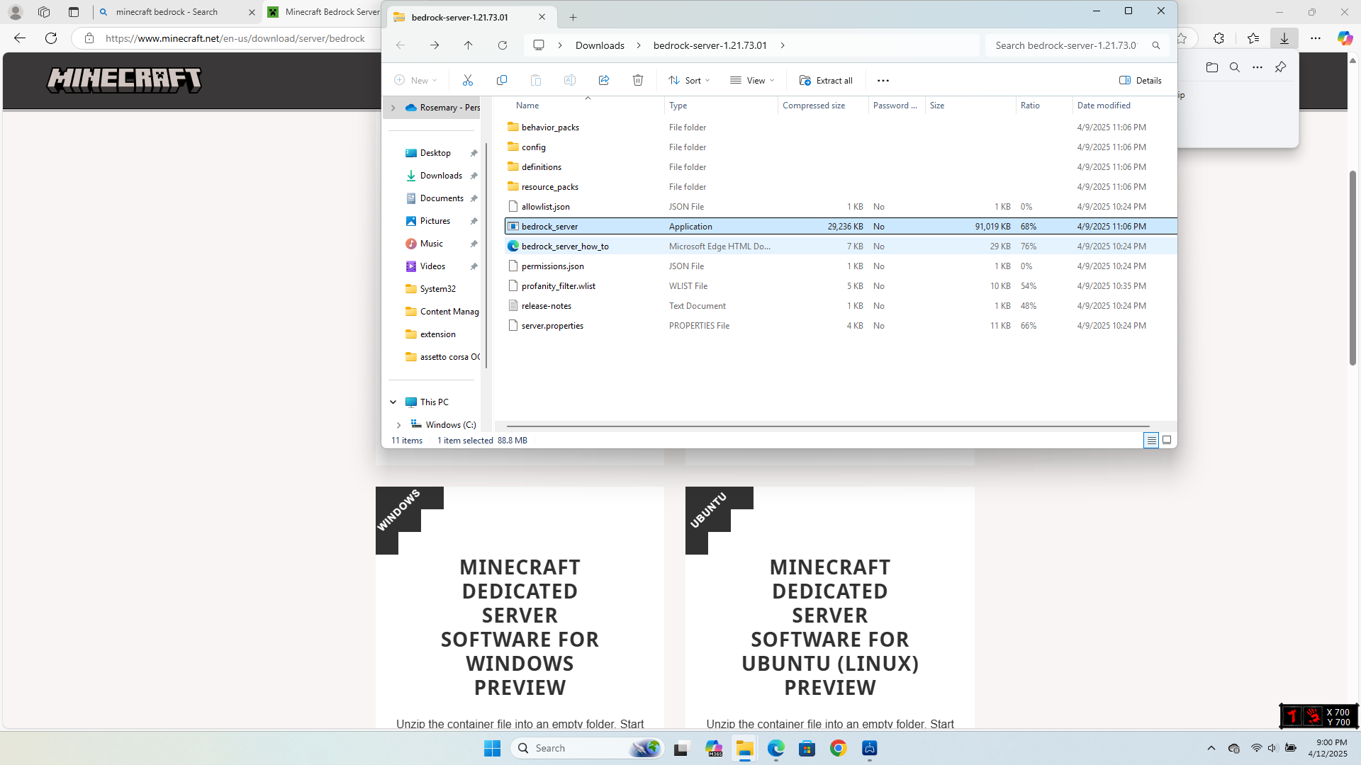Viewport: 1361px width, 765px height.
Task: Click the magnifier icon in the explorer search box
Action: [x=1156, y=45]
